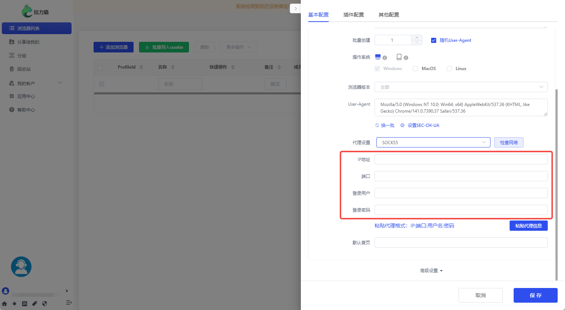
Task: Enable the Linux checkbox
Action: [449, 69]
